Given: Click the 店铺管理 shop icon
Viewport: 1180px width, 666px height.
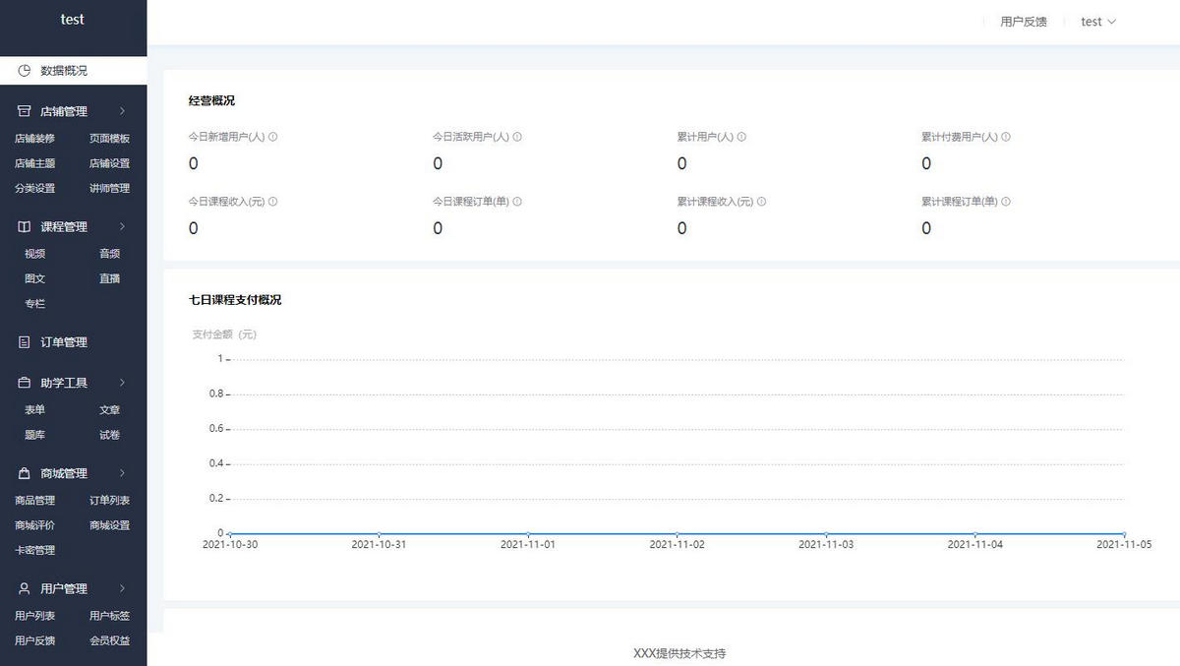Looking at the screenshot, I should point(25,112).
